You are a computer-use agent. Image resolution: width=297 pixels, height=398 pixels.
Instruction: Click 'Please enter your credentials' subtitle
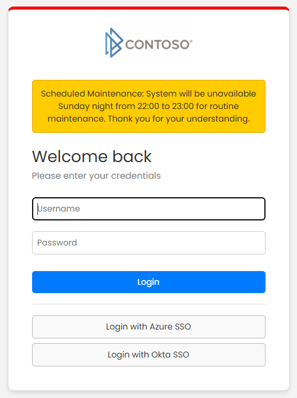click(x=96, y=176)
